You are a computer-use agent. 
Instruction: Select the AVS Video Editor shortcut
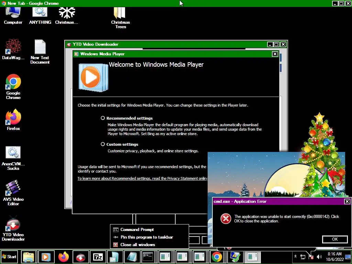pyautogui.click(x=13, y=192)
